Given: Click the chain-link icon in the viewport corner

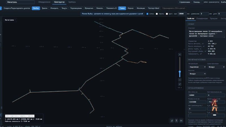Looking at the screenshot, I should tap(172, 121).
